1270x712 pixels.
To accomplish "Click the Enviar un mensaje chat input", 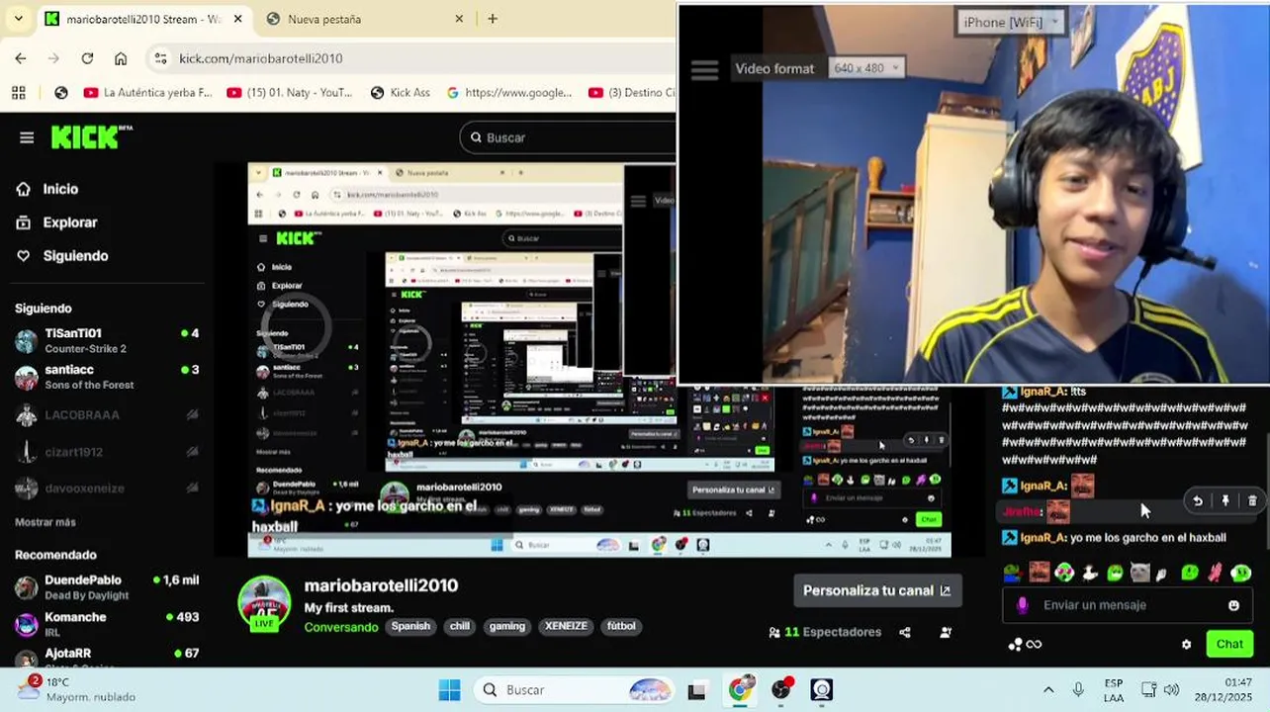I will [1128, 605].
